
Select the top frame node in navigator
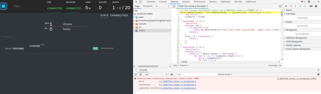point(136,10)
